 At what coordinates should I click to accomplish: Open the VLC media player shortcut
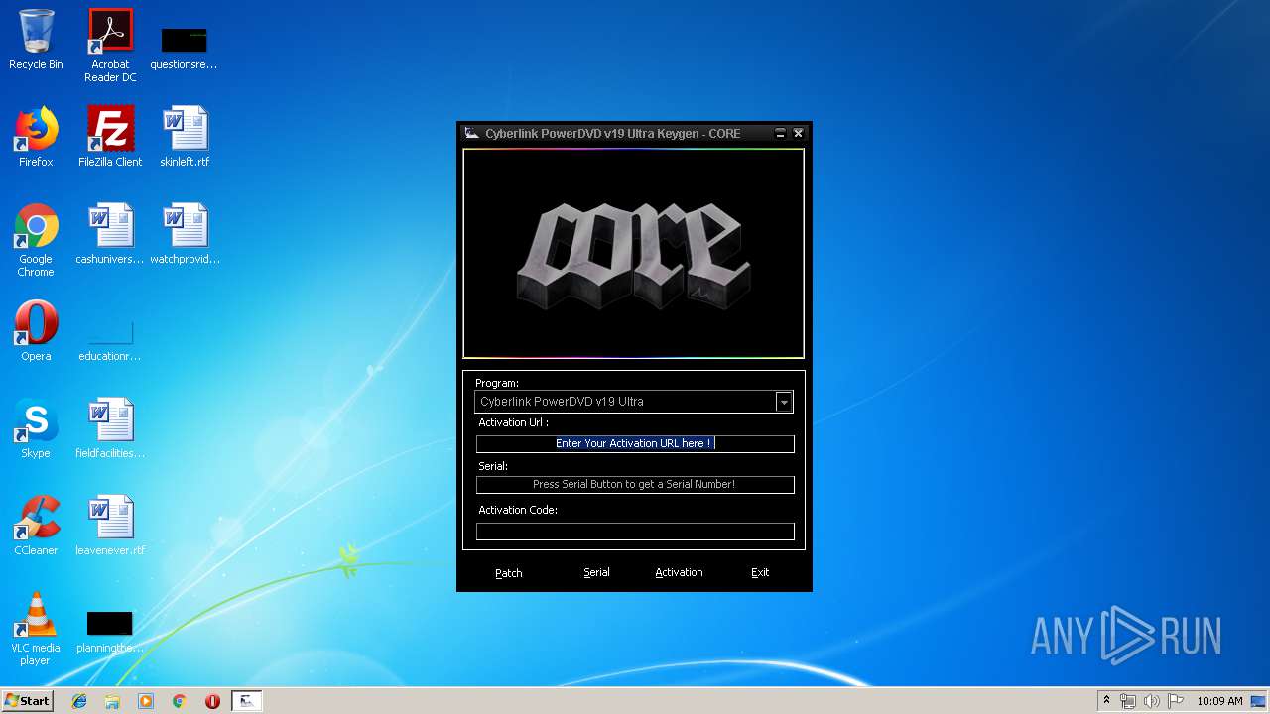click(x=36, y=629)
